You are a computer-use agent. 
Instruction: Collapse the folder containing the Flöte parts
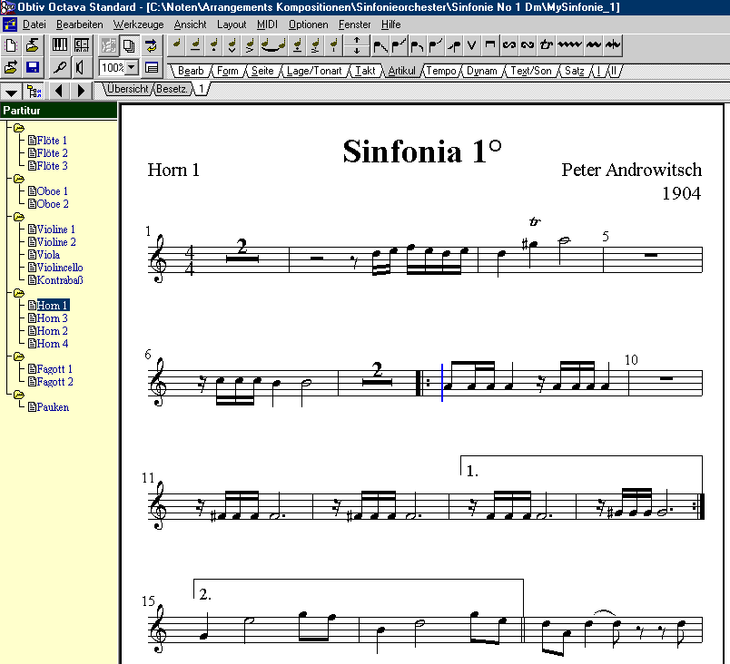pos(18,128)
